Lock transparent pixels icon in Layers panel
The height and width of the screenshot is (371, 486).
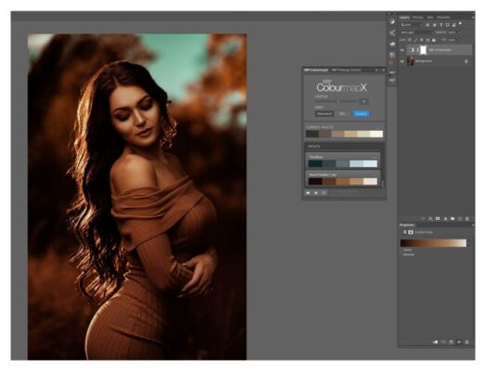[x=410, y=40]
